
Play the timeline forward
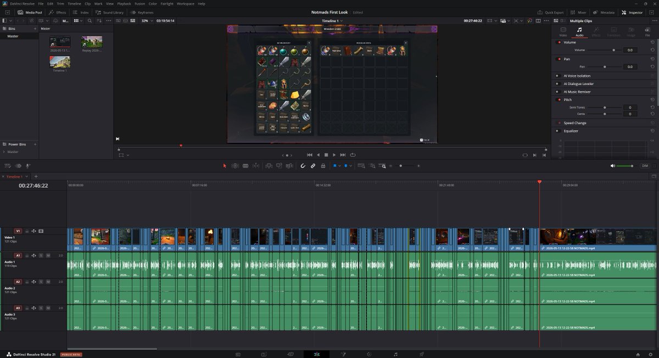click(334, 155)
